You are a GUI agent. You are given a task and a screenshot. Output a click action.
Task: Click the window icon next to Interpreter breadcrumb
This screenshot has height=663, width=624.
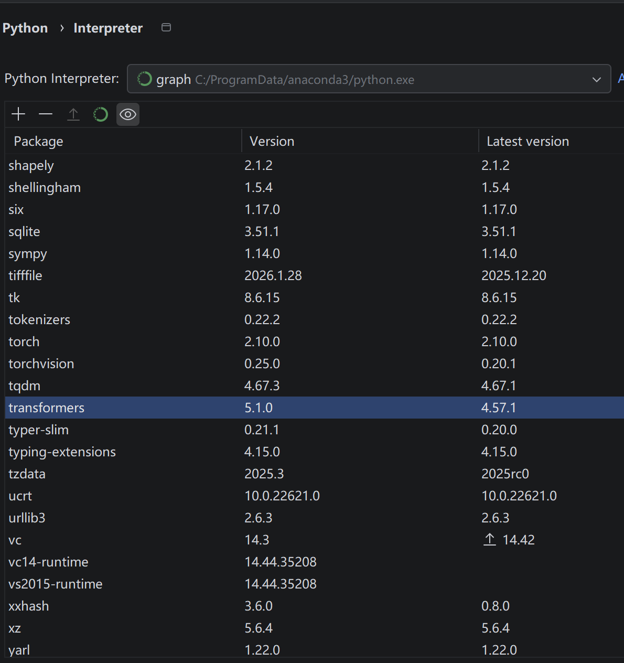click(x=166, y=27)
